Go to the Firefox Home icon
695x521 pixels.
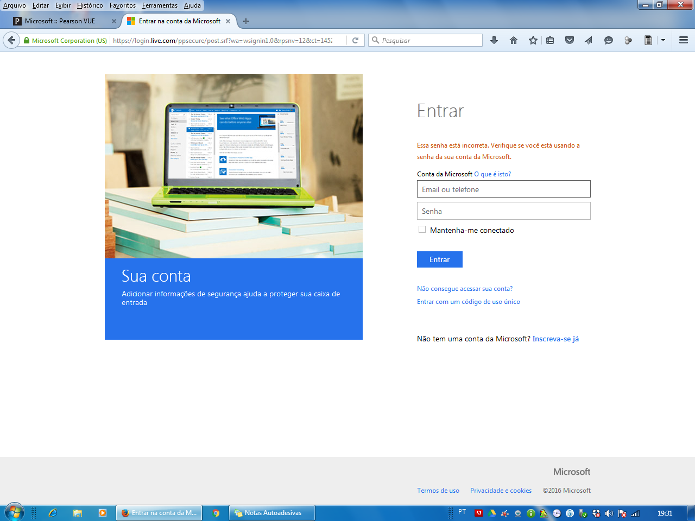click(x=514, y=40)
